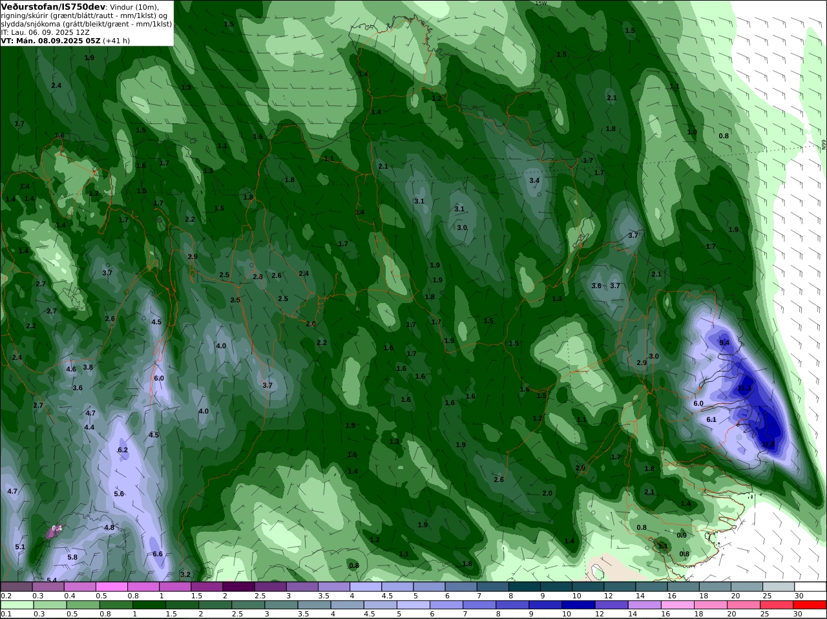This screenshot has height=619, width=827.
Task: Click the '(+41 h)' forecast offset text
Action: tap(116, 40)
